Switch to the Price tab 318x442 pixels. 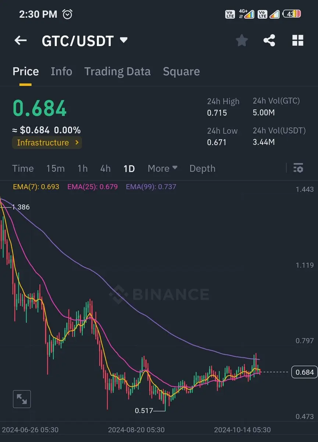click(x=26, y=71)
